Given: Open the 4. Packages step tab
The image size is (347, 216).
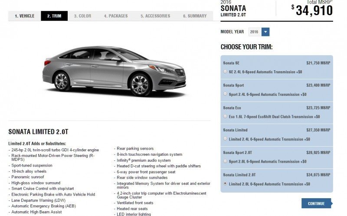Looking at the screenshot, I should [x=116, y=16].
